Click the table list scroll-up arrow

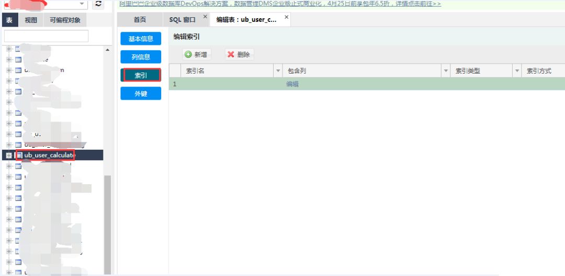tap(107, 50)
